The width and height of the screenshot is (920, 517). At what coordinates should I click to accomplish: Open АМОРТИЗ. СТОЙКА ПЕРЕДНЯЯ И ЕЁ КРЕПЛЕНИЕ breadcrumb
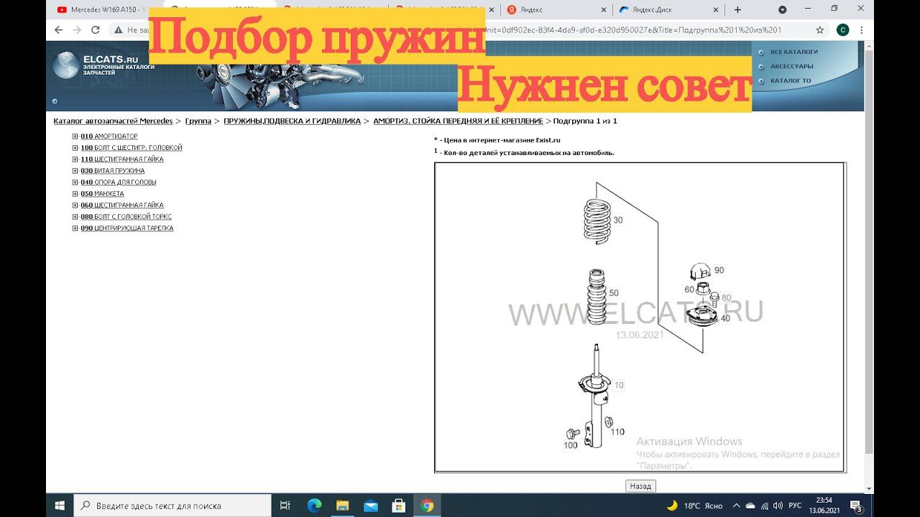[x=458, y=121]
